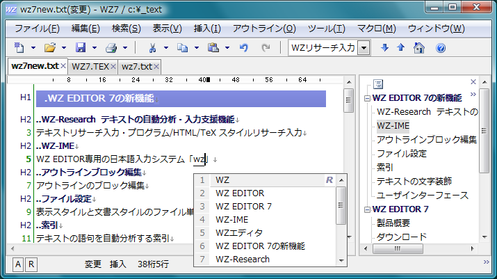Click the blue down arrow toolbar icon
This screenshot has height=279, width=497.
[385, 48]
